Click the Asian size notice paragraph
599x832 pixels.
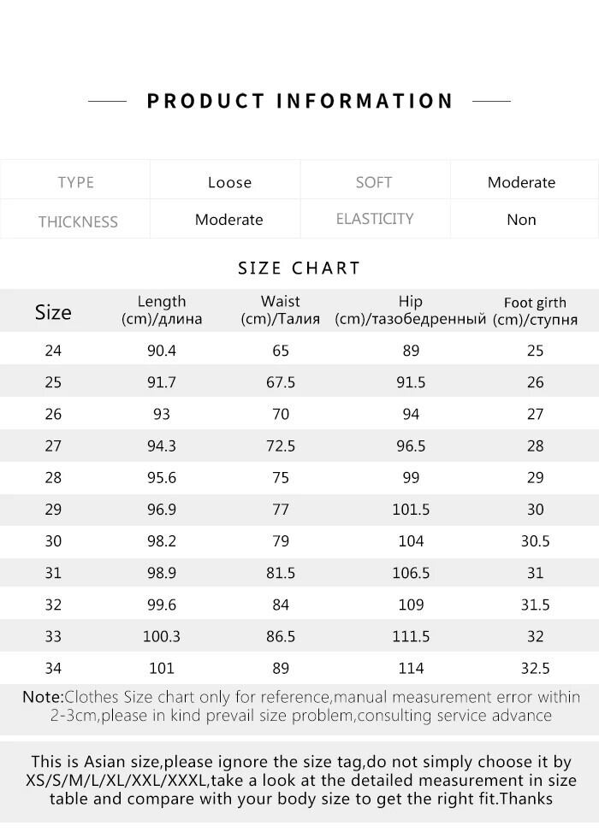[x=299, y=780]
